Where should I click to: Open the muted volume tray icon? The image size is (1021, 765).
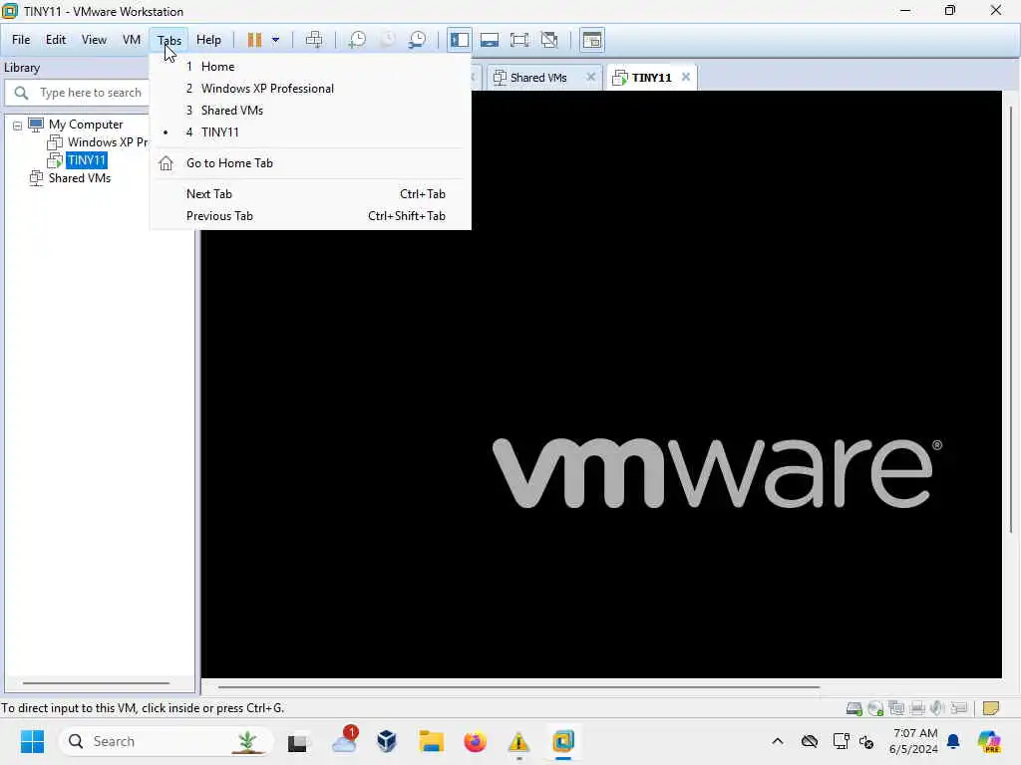coord(866,741)
